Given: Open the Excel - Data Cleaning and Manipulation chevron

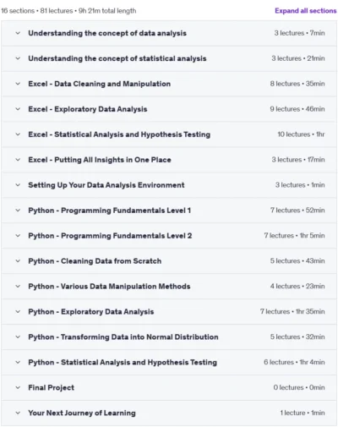Looking at the screenshot, I should tap(18, 84).
